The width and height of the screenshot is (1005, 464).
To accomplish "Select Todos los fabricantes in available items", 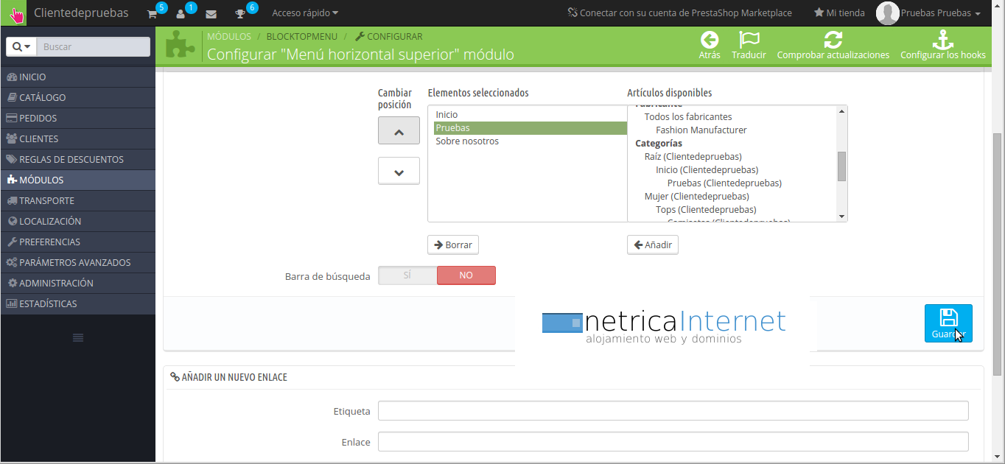I will (688, 117).
